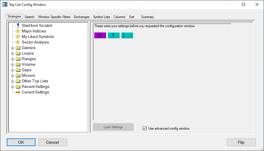The width and height of the screenshot is (264, 151).
Task: View the Summary tab
Action: pos(147,17)
